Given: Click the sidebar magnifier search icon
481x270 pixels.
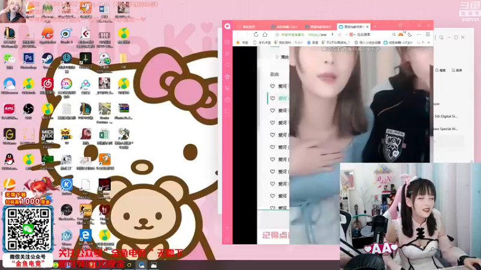Looking at the screenshot, I should tap(227, 65).
